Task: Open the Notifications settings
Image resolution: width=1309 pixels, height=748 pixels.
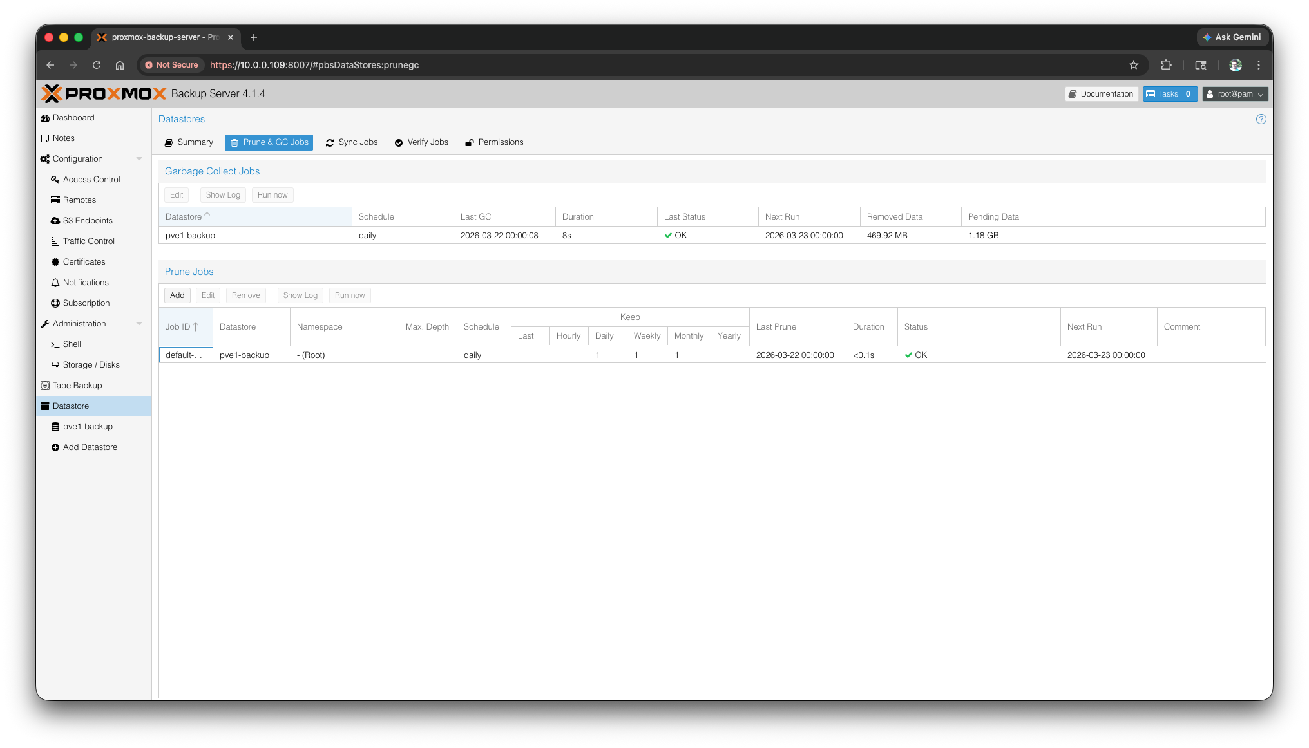Action: point(85,283)
